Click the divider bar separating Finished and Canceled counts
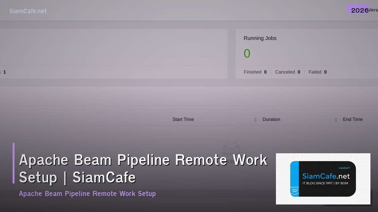Screen dimensions: 378x212 click(x=270, y=72)
